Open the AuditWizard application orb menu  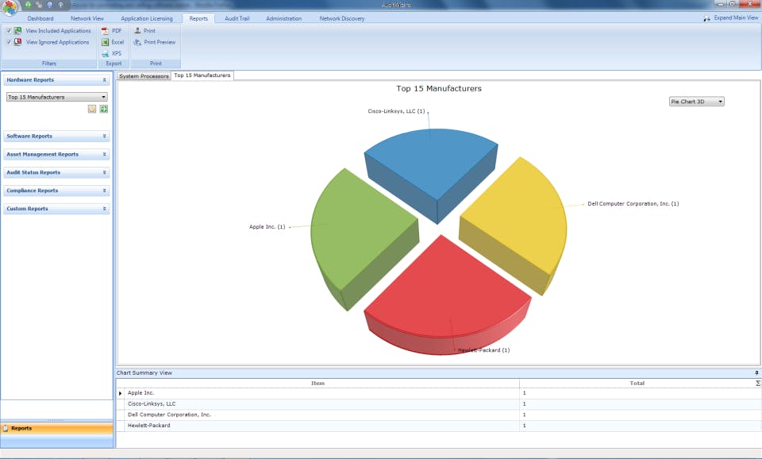coord(10,8)
